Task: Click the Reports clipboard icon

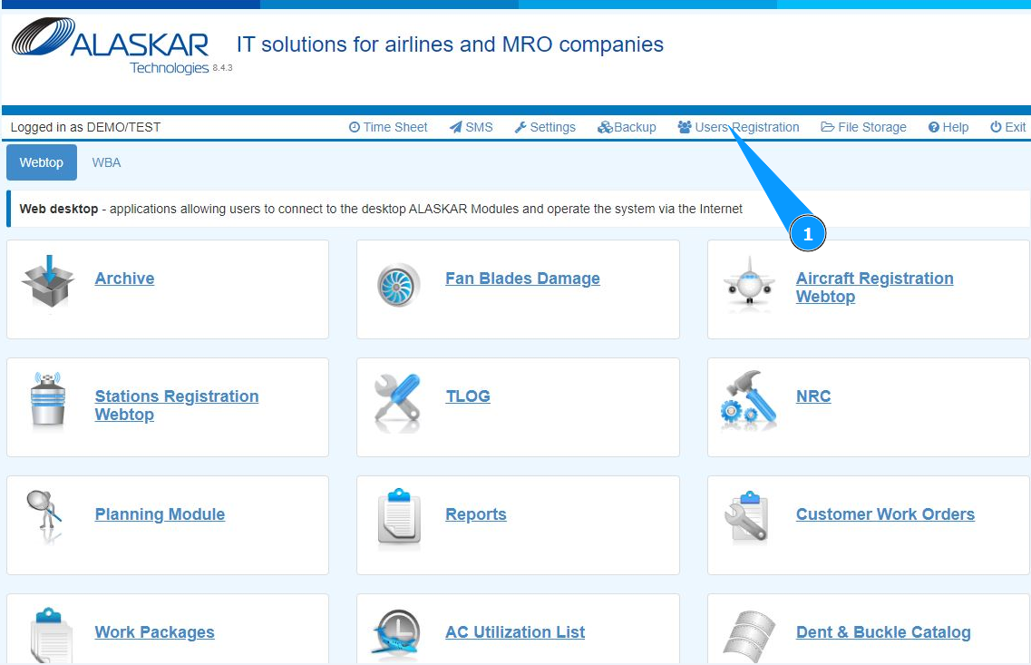Action: click(399, 518)
